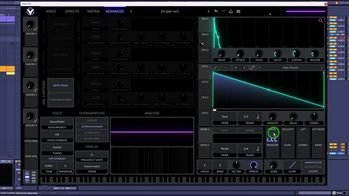Edit Macro 2 pencil icon
The width and height of the screenshot is (349, 196).
pyautogui.click(x=35, y=59)
